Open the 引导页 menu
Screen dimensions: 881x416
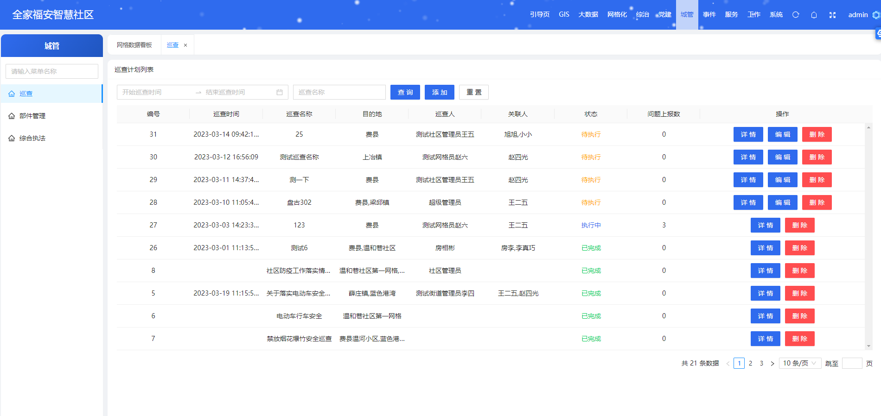click(x=540, y=15)
